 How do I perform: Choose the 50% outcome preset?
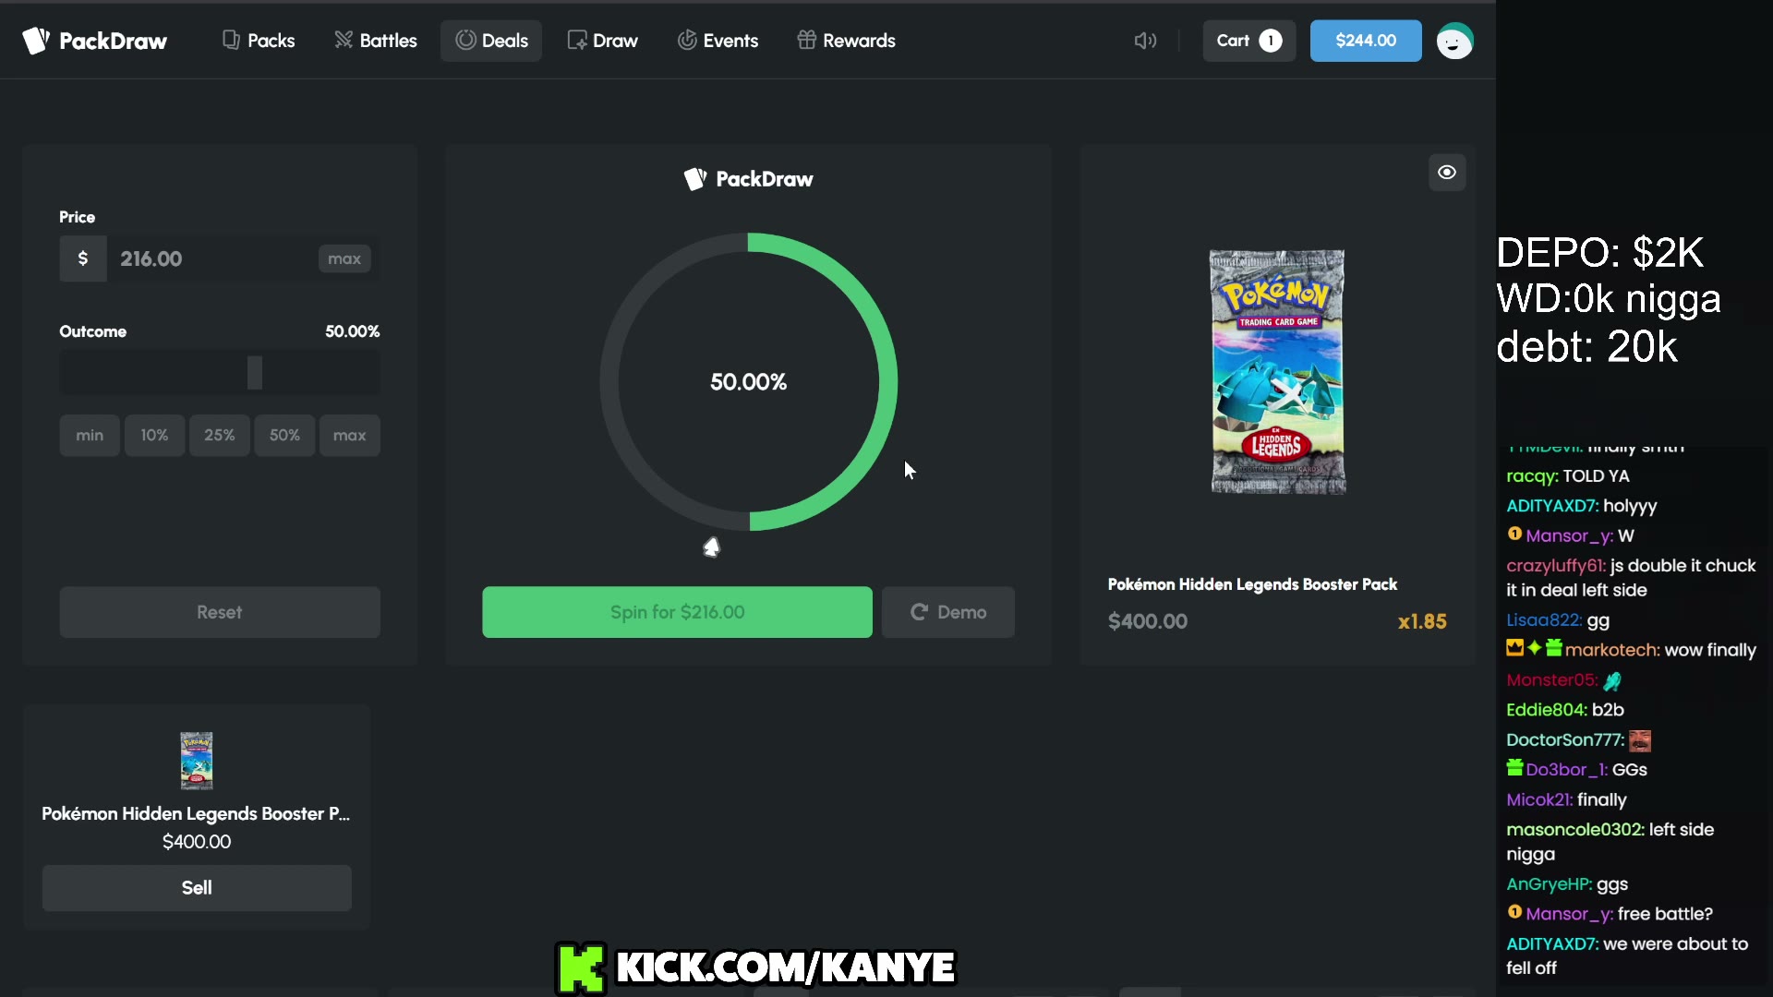pyautogui.click(x=284, y=436)
